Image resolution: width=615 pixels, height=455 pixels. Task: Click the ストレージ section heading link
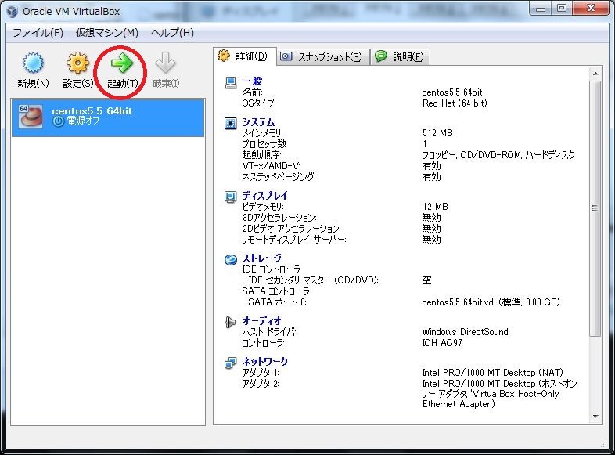[261, 258]
